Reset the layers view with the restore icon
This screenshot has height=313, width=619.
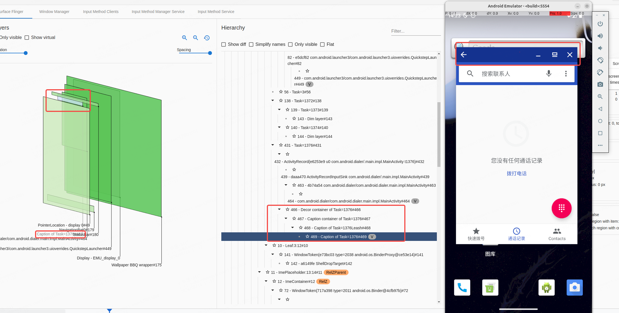pos(207,38)
